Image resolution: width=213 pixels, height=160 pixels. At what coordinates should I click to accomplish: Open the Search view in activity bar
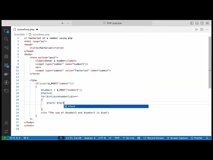click(x=6, y=39)
